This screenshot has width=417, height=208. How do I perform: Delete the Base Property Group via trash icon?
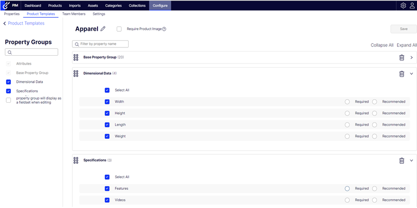click(401, 57)
